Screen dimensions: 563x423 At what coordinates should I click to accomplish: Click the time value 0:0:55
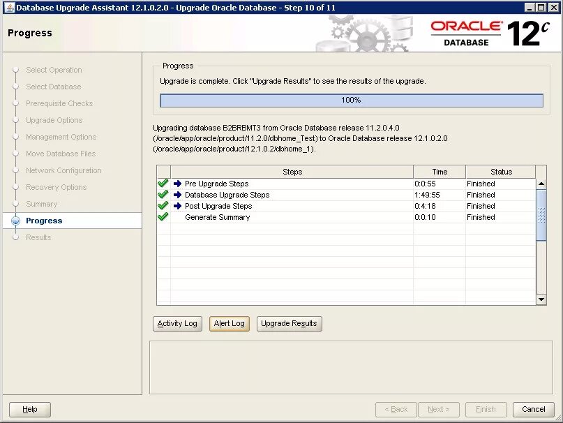point(425,184)
